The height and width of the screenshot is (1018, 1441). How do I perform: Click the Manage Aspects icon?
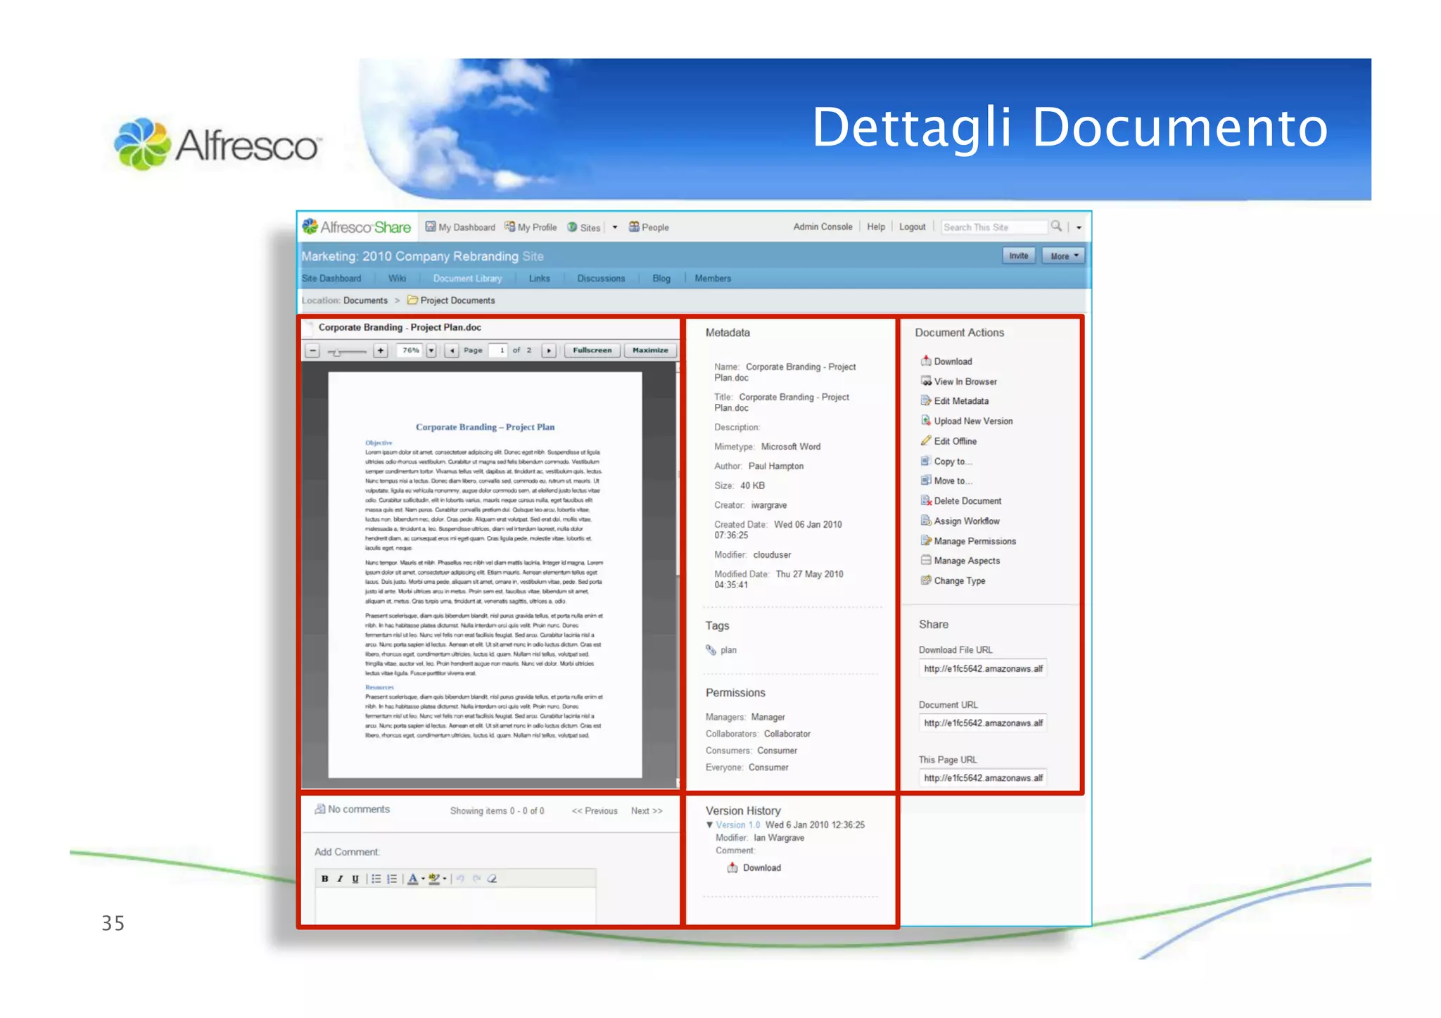pyautogui.click(x=926, y=560)
